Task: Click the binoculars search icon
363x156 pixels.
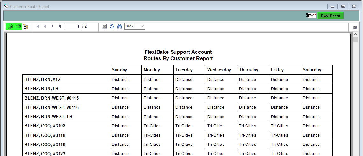Action: [x=119, y=26]
